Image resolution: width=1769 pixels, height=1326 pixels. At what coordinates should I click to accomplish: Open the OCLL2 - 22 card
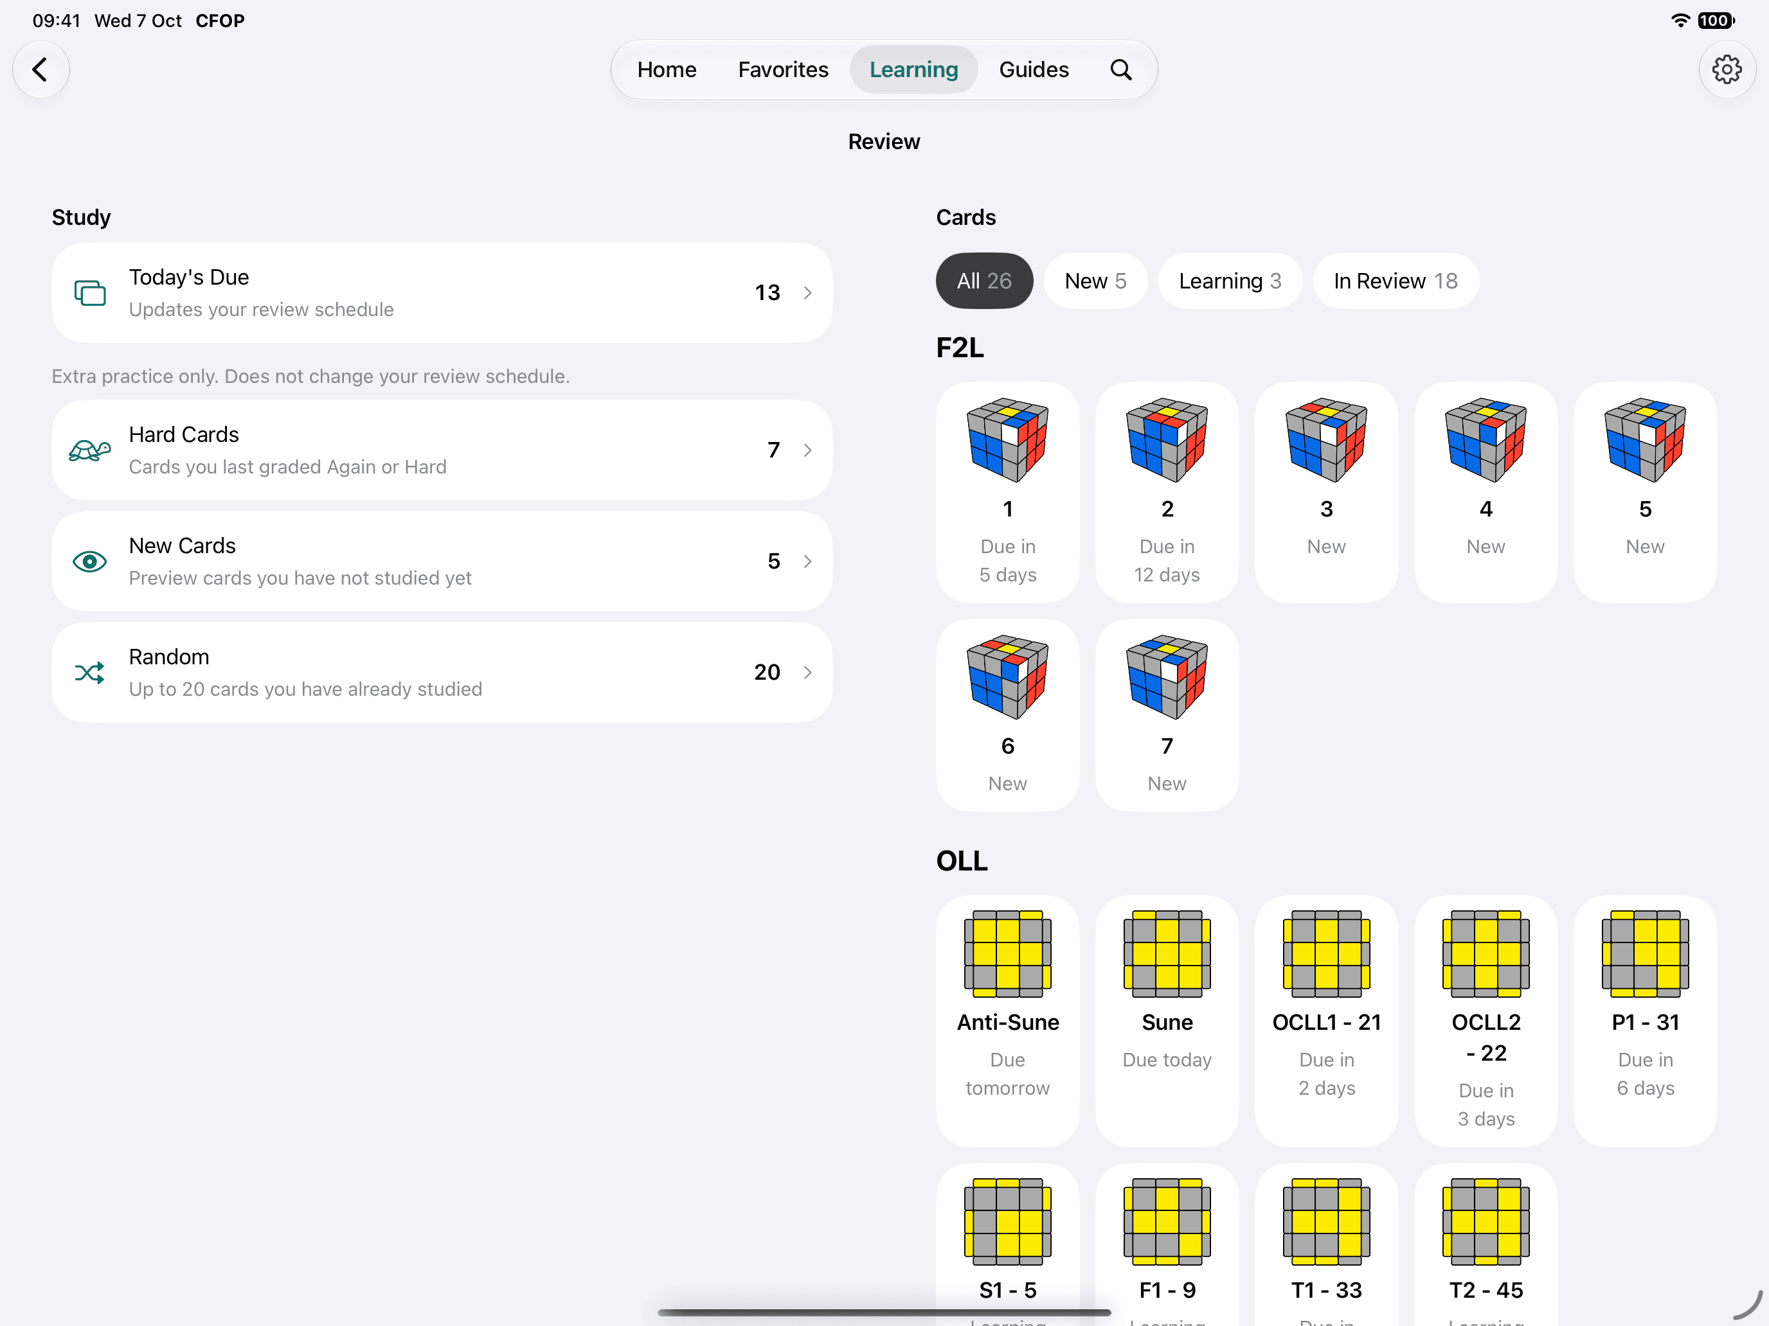[x=1485, y=1021]
